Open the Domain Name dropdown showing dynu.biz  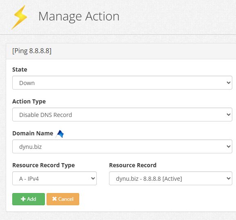coord(122,146)
